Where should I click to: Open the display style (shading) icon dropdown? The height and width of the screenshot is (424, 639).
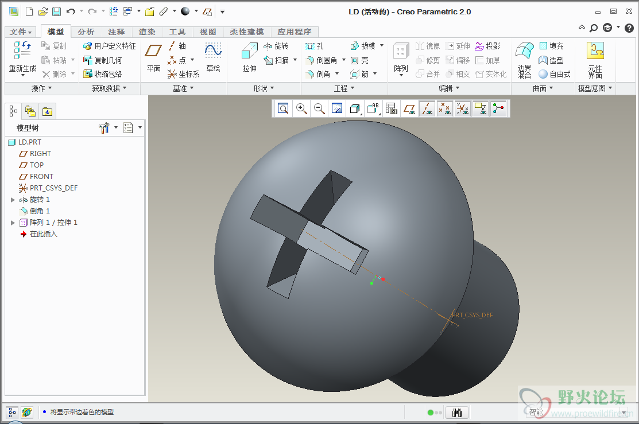355,108
